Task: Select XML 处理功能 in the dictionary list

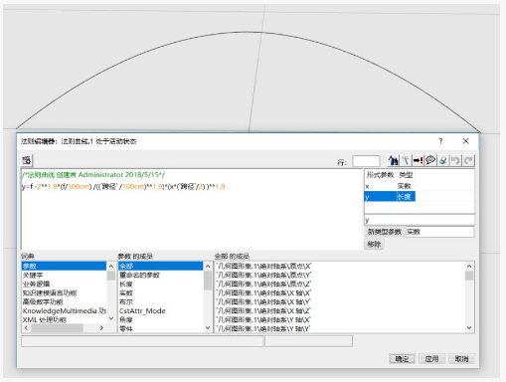Action: (45, 320)
